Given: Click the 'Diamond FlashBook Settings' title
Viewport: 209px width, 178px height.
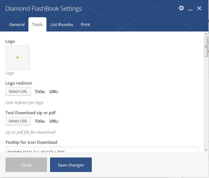Looking at the screenshot, I should point(43,8).
